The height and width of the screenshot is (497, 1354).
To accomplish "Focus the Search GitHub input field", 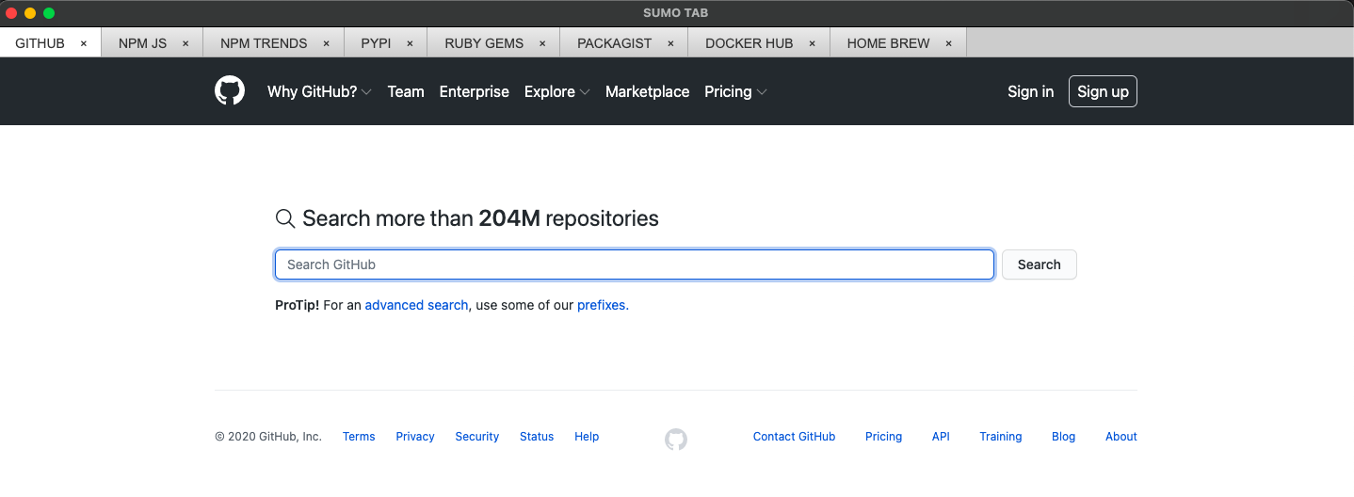I will tap(634, 265).
